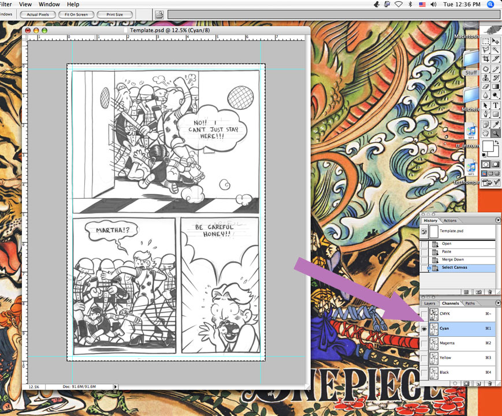
Task: Open the foreground color picker swatch
Action: tap(488, 146)
